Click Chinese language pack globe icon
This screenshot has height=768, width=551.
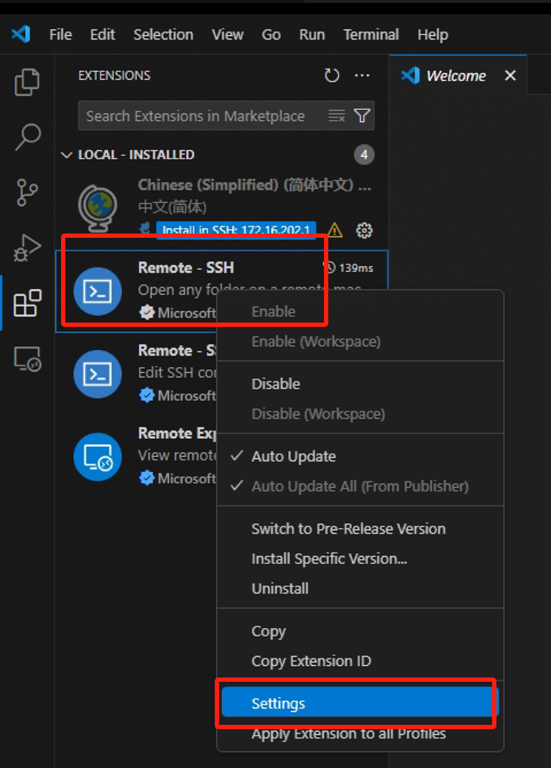(98, 208)
